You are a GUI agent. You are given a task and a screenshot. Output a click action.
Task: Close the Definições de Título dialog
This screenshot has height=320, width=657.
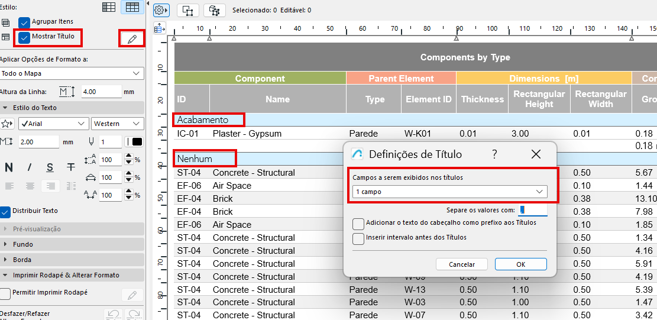(x=536, y=154)
